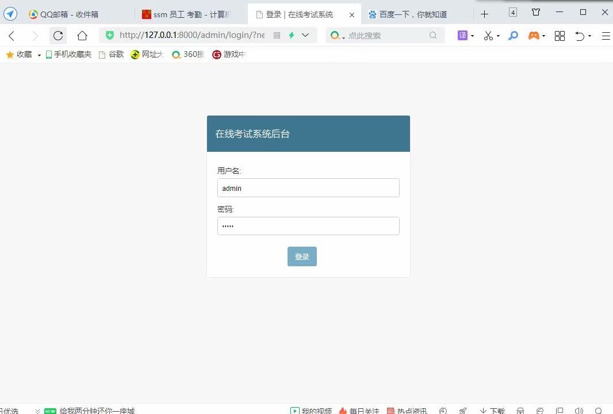Image resolution: width=613 pixels, height=414 pixels.
Task: Click the browser logo icon at top left
Action: (10, 14)
